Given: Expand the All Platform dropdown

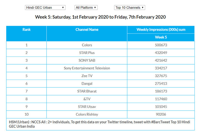Looking at the screenshot, I should tap(86, 8).
